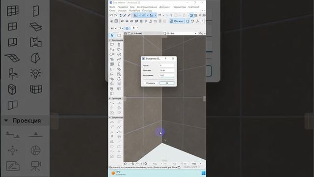Toggle the 3D-окно view button
The width and height of the screenshot is (314, 177).
(x=177, y=21)
